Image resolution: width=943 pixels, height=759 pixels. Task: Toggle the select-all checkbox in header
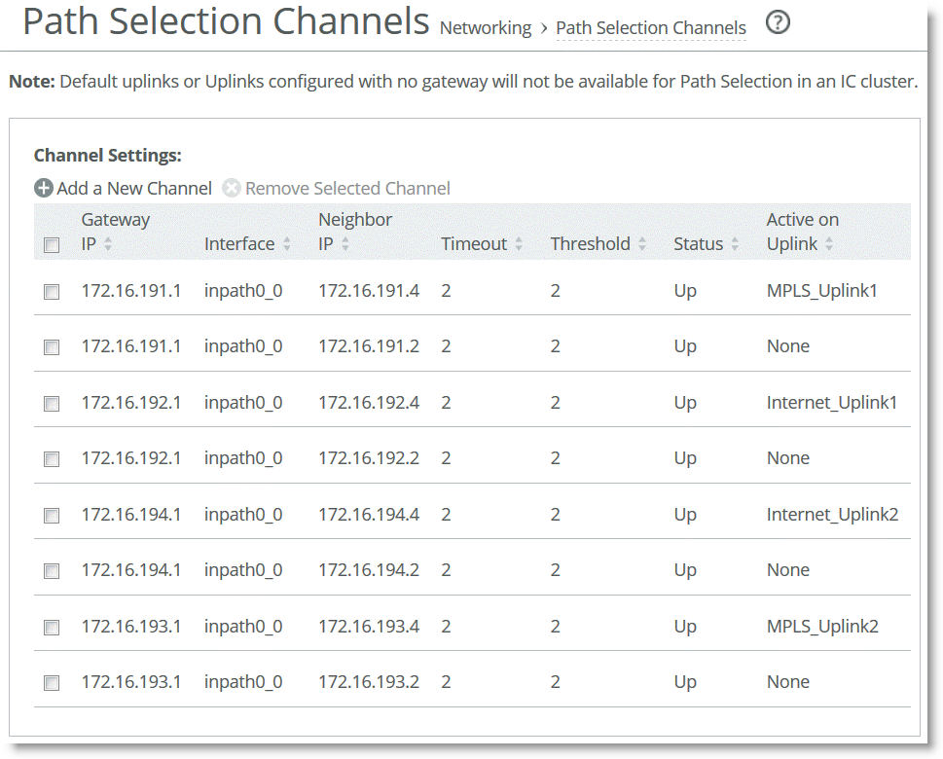point(52,245)
